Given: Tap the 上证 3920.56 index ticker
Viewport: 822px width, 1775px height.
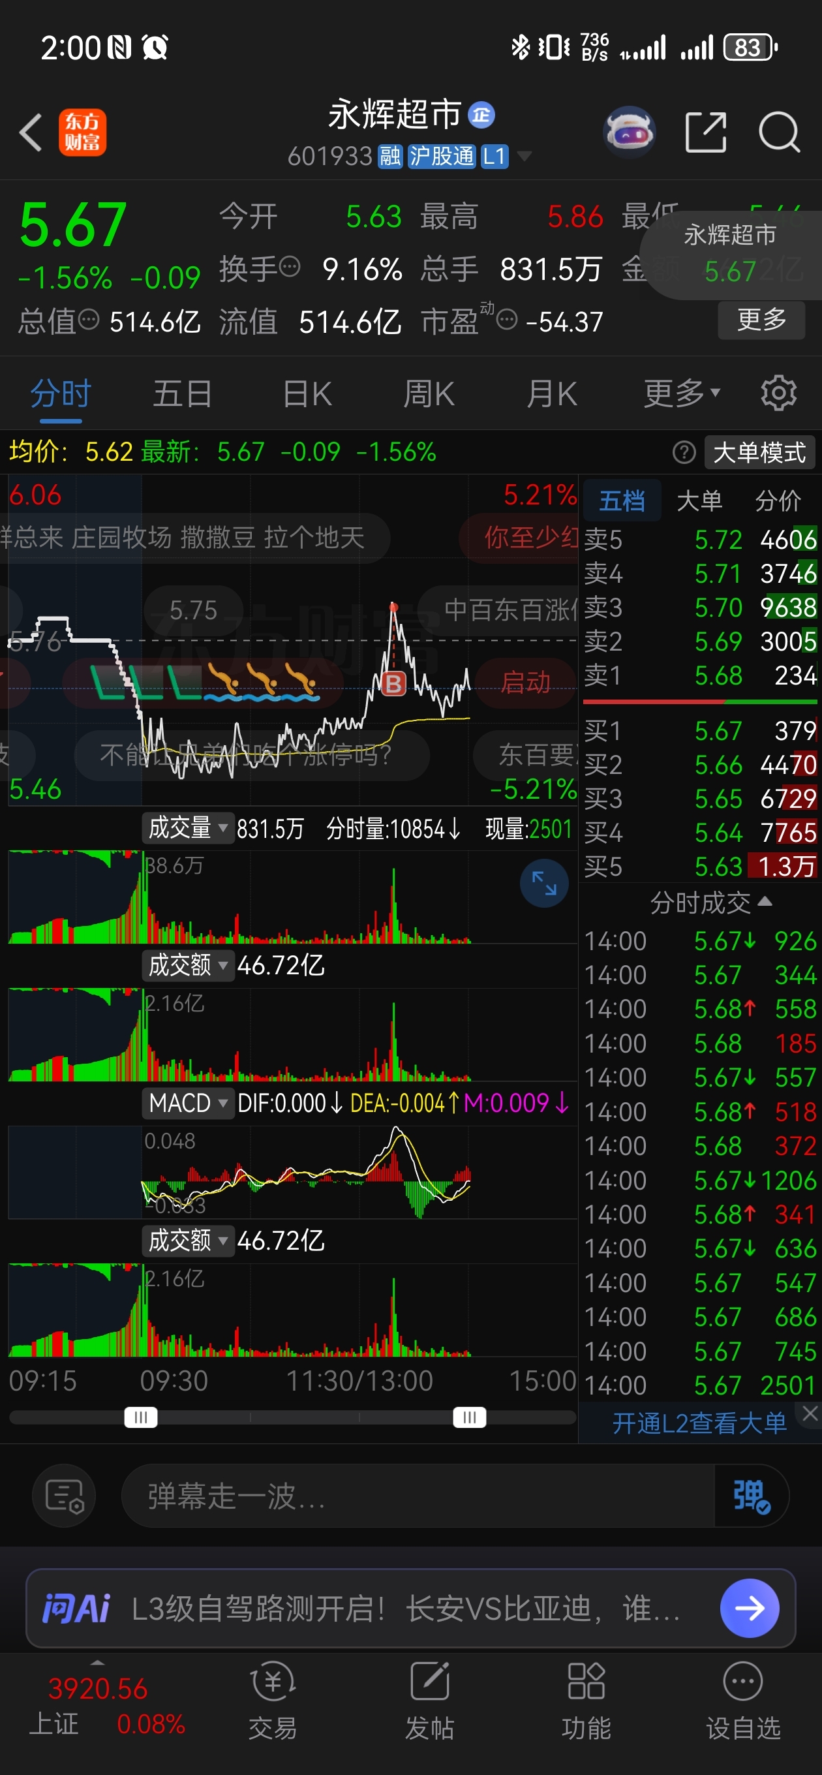Looking at the screenshot, I should [99, 1706].
